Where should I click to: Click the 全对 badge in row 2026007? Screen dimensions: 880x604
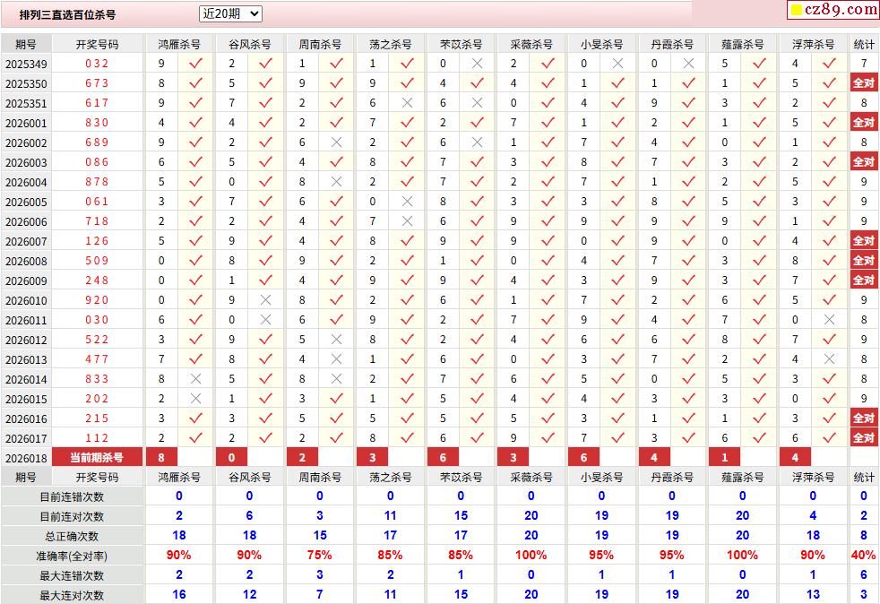click(864, 241)
